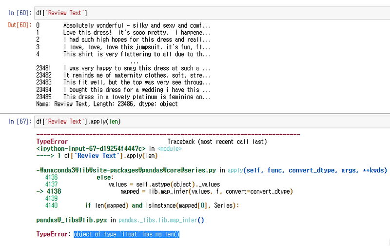Click the final red 'TypeError:' label
Image resolution: width=390 pixels, height=246 pixels.
(x=54, y=234)
